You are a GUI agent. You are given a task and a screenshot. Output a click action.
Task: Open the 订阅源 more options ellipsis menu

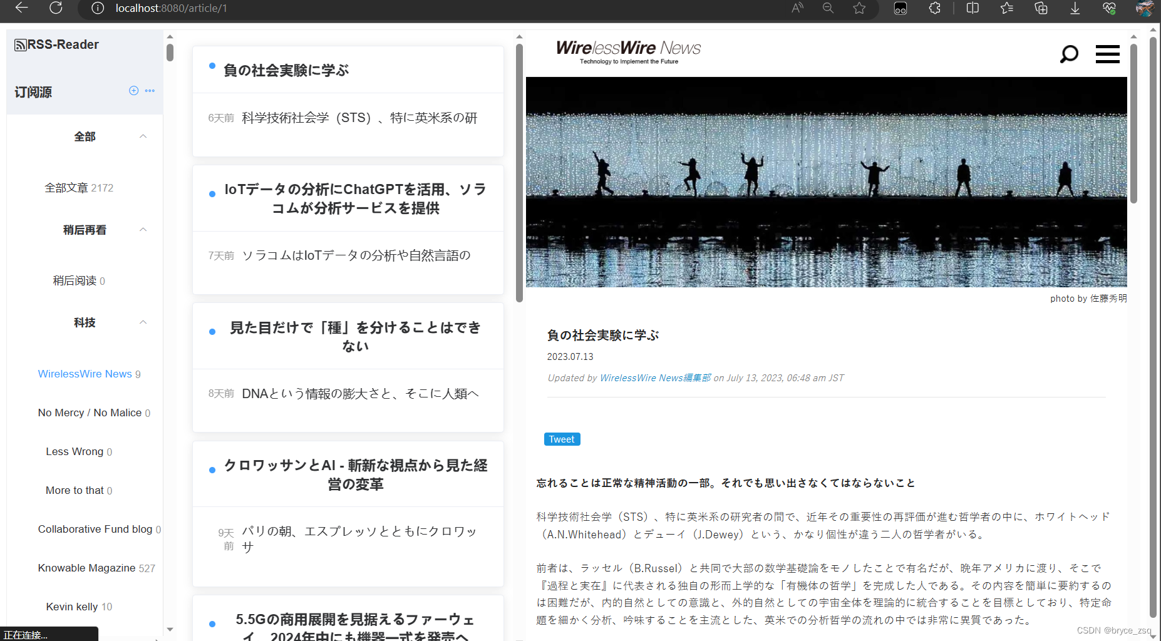tap(150, 91)
